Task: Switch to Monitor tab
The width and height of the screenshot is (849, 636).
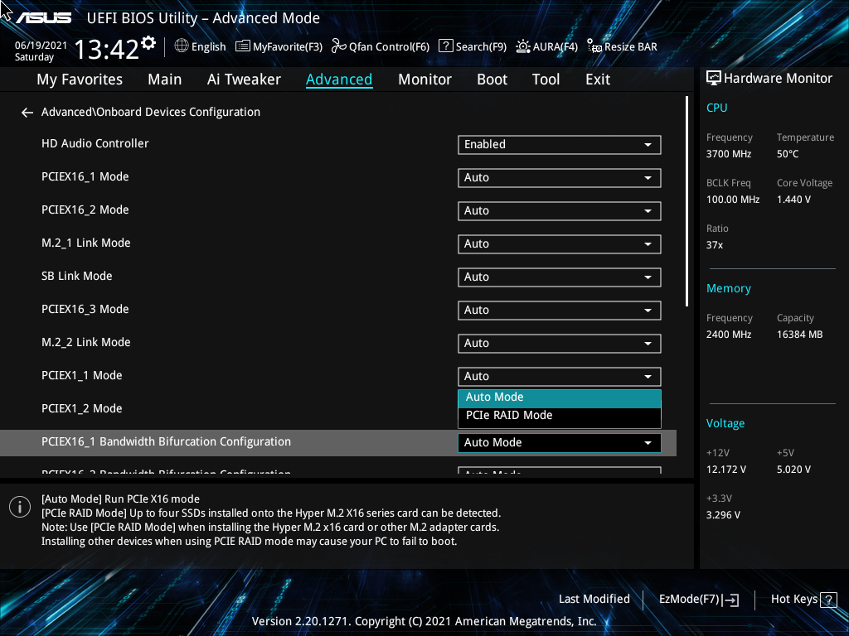Action: pyautogui.click(x=424, y=79)
